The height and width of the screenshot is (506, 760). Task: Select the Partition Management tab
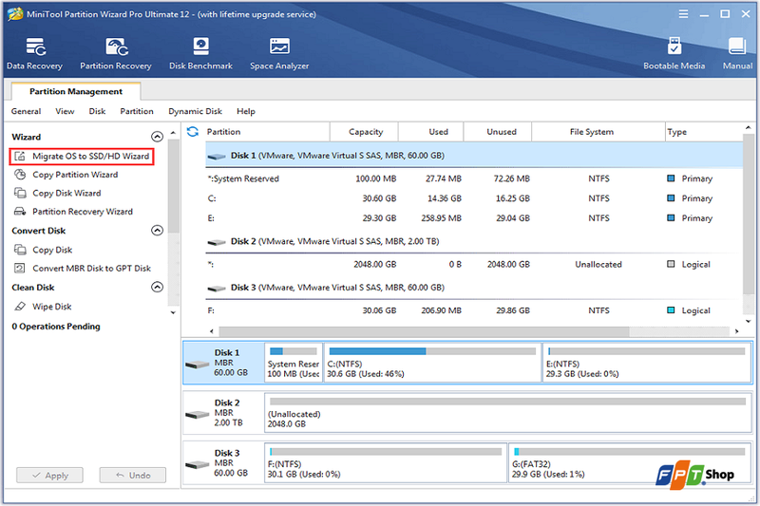76,91
